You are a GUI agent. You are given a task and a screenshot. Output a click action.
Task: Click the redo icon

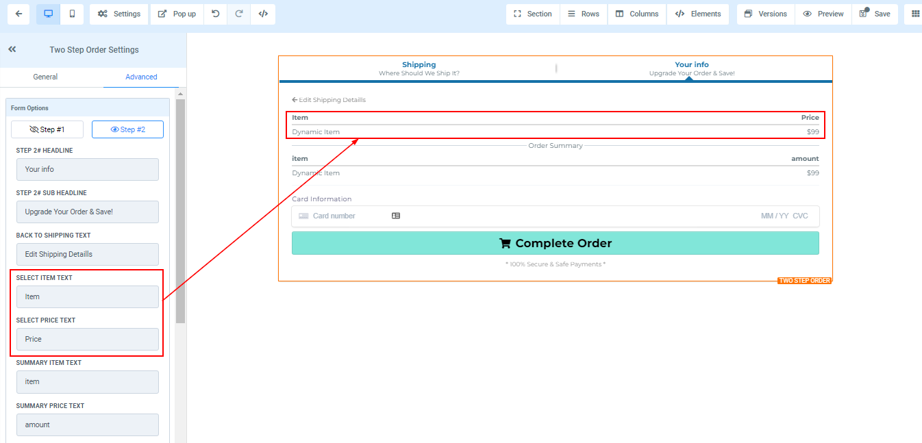[239, 14]
